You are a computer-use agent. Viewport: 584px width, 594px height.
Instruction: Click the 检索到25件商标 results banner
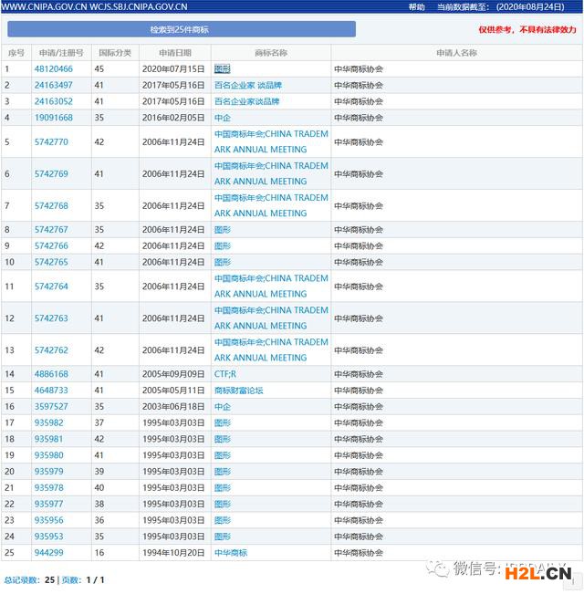pos(180,29)
